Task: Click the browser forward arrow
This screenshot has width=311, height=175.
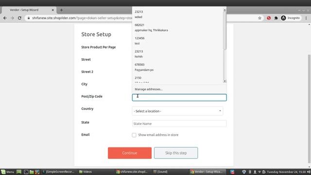Action: [12, 18]
